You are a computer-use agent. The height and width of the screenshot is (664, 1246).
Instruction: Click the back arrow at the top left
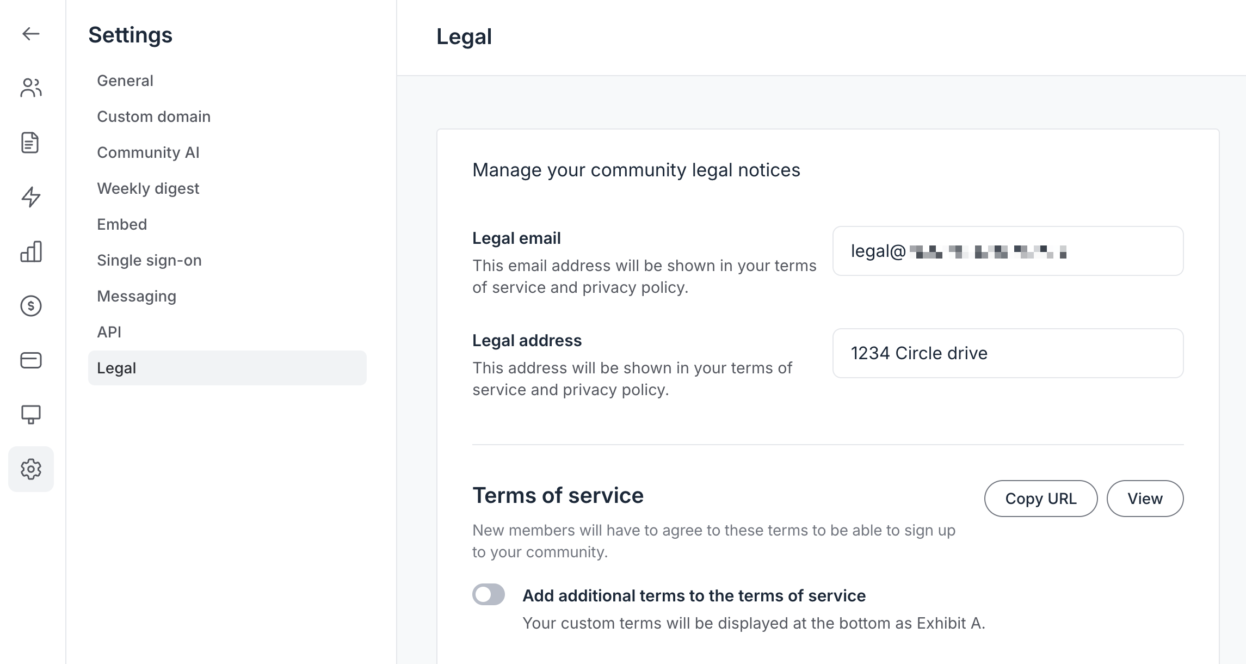point(31,34)
